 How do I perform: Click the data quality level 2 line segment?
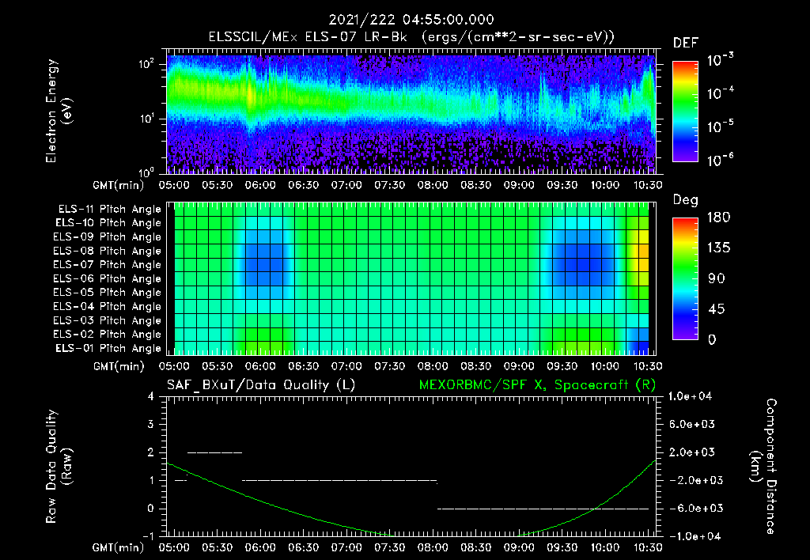coord(214,452)
